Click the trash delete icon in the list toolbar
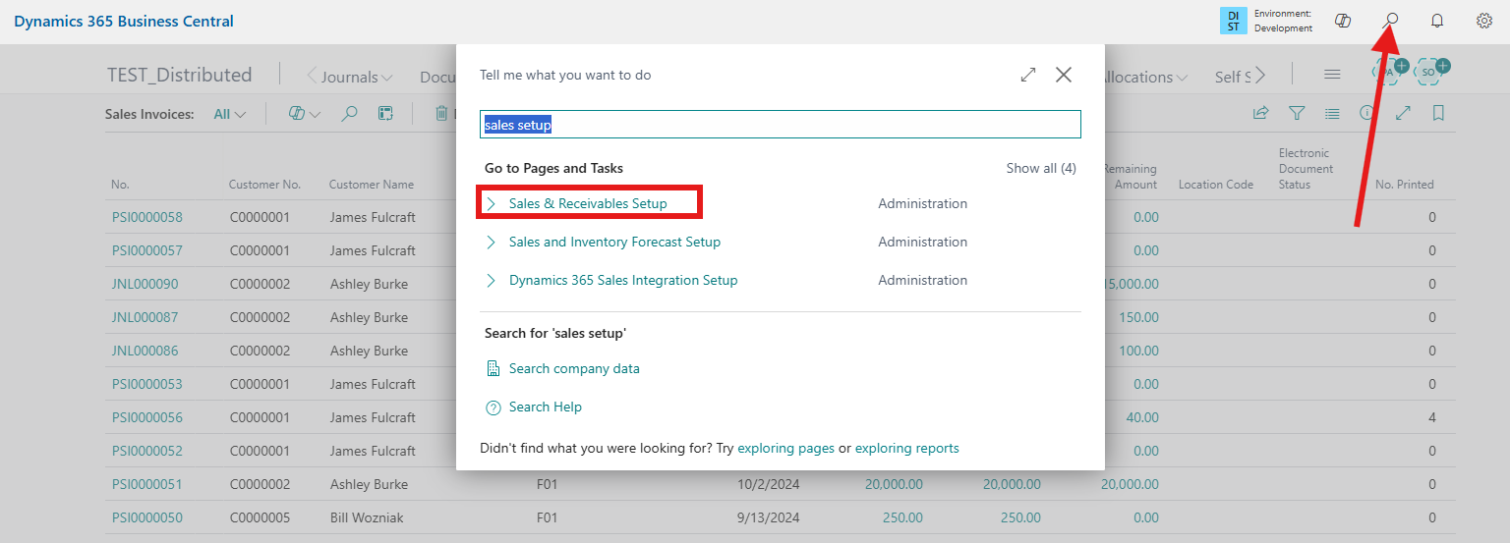This screenshot has height=543, width=1510. coord(442,114)
